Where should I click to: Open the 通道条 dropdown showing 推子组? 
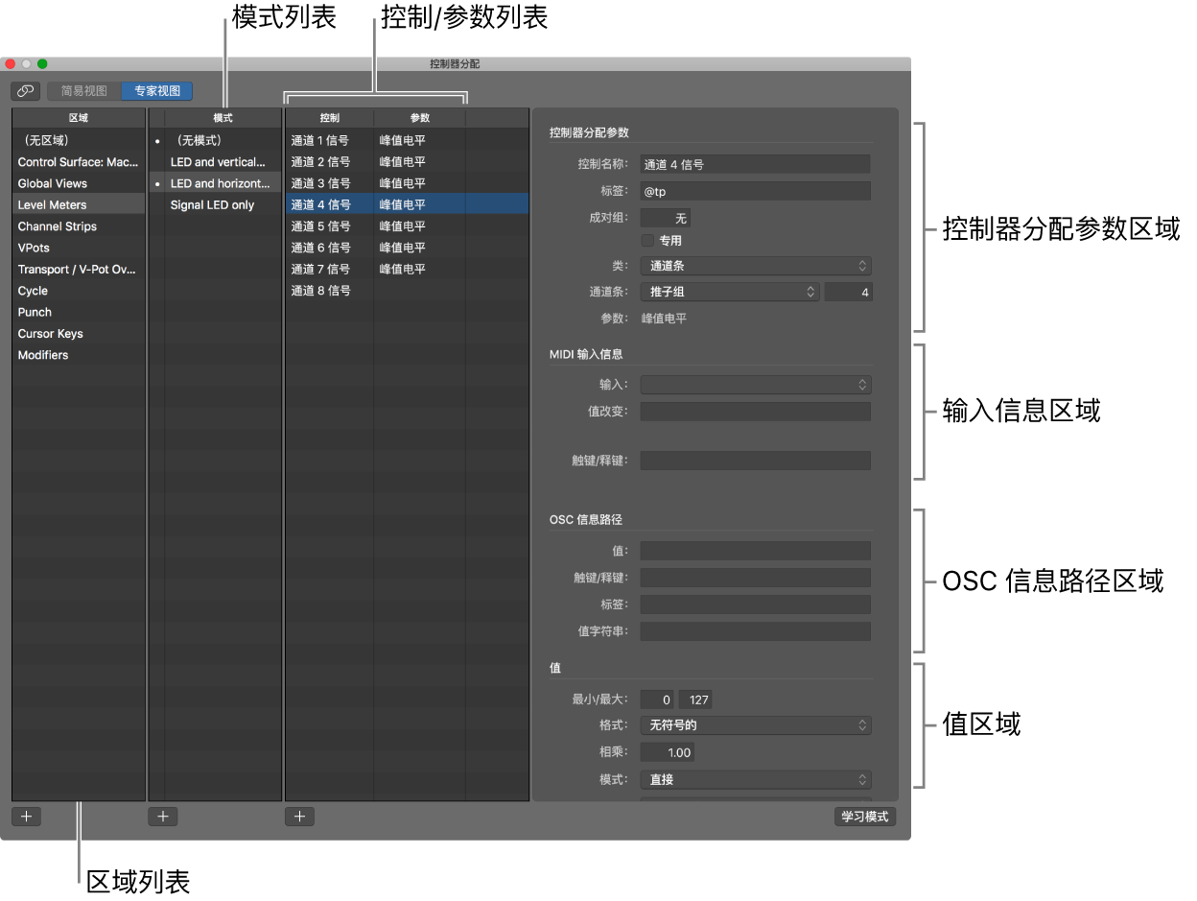[x=729, y=292]
